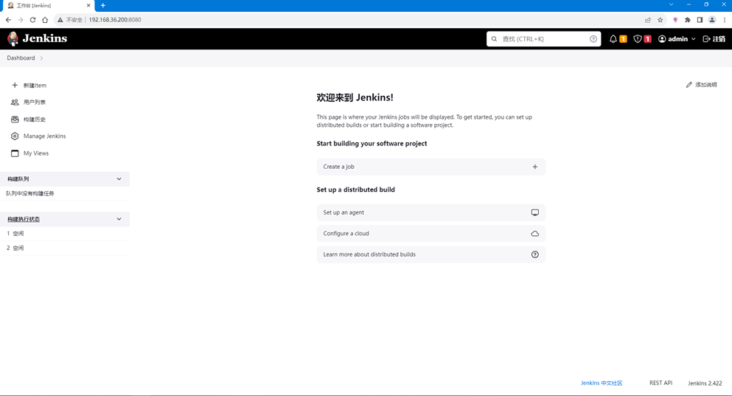Click Create a job

pyautogui.click(x=431, y=167)
